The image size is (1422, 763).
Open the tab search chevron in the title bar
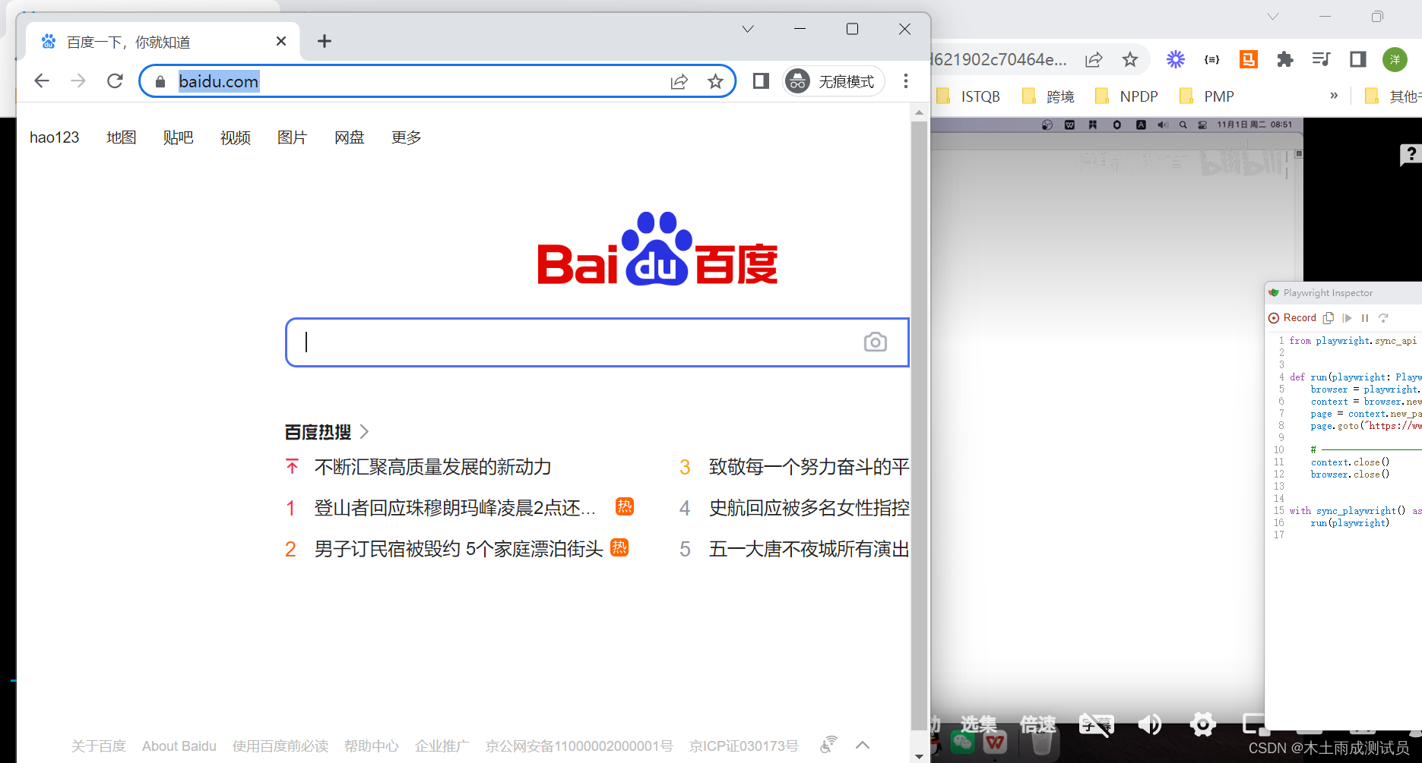pyautogui.click(x=748, y=29)
